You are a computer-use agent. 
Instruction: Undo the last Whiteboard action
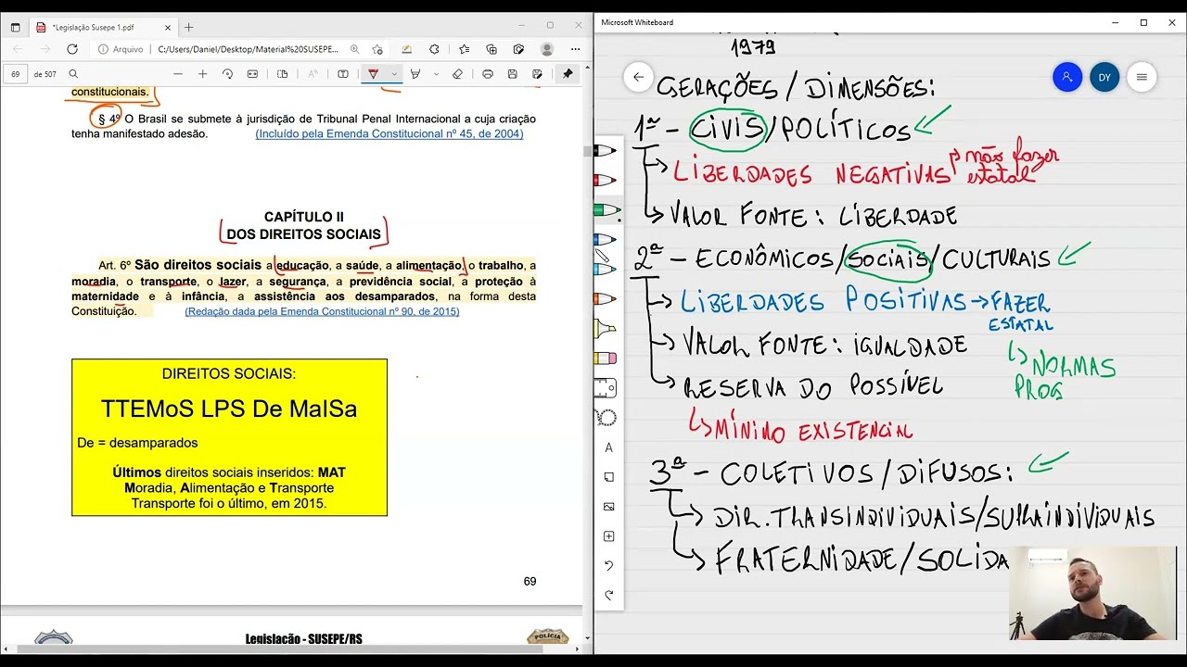[x=608, y=566]
